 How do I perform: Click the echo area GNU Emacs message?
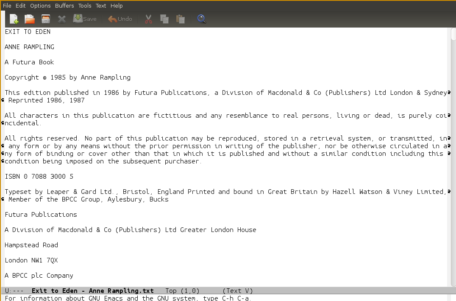127,298
